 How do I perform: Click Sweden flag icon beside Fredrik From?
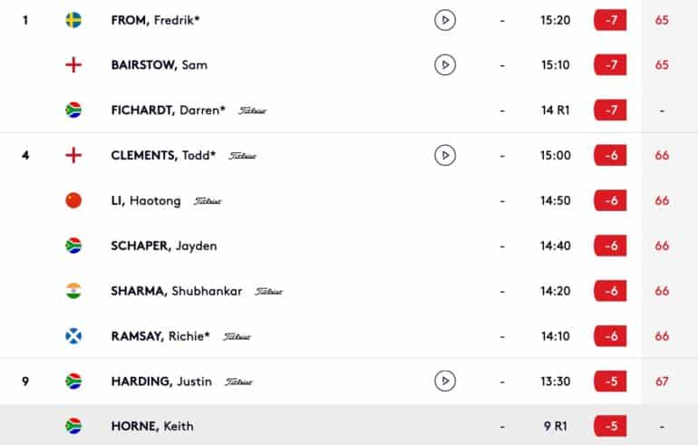click(x=73, y=20)
